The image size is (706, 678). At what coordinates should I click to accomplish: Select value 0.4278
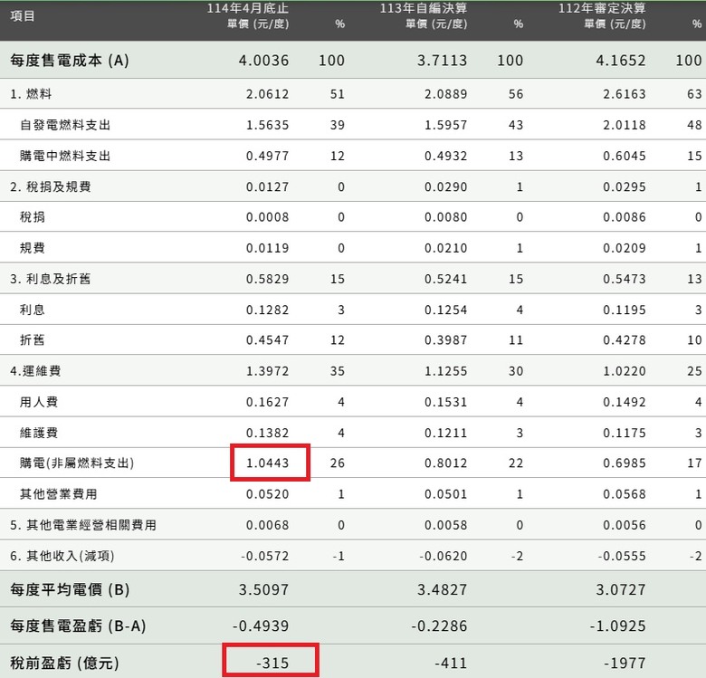625,339
